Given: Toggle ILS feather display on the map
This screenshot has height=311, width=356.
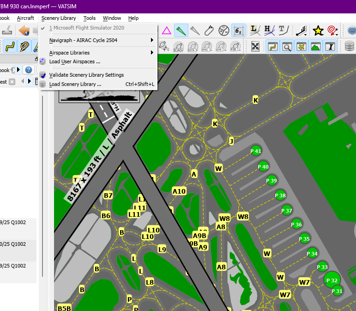Looking at the screenshot, I should point(181,30).
